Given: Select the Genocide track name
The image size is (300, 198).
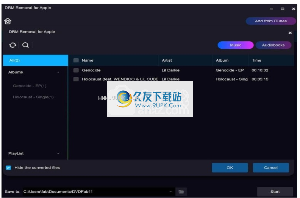Looking at the screenshot, I should [91, 70].
